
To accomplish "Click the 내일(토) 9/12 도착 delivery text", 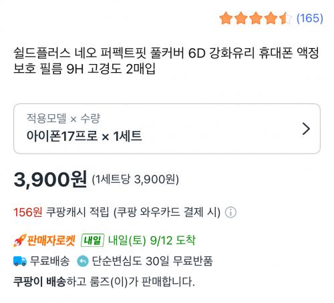I will [x=152, y=240].
